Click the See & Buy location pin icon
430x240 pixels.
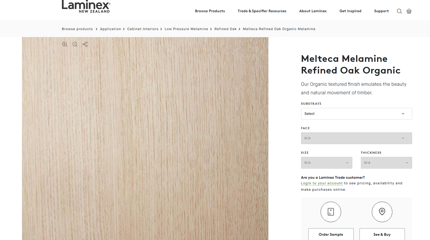tap(382, 212)
